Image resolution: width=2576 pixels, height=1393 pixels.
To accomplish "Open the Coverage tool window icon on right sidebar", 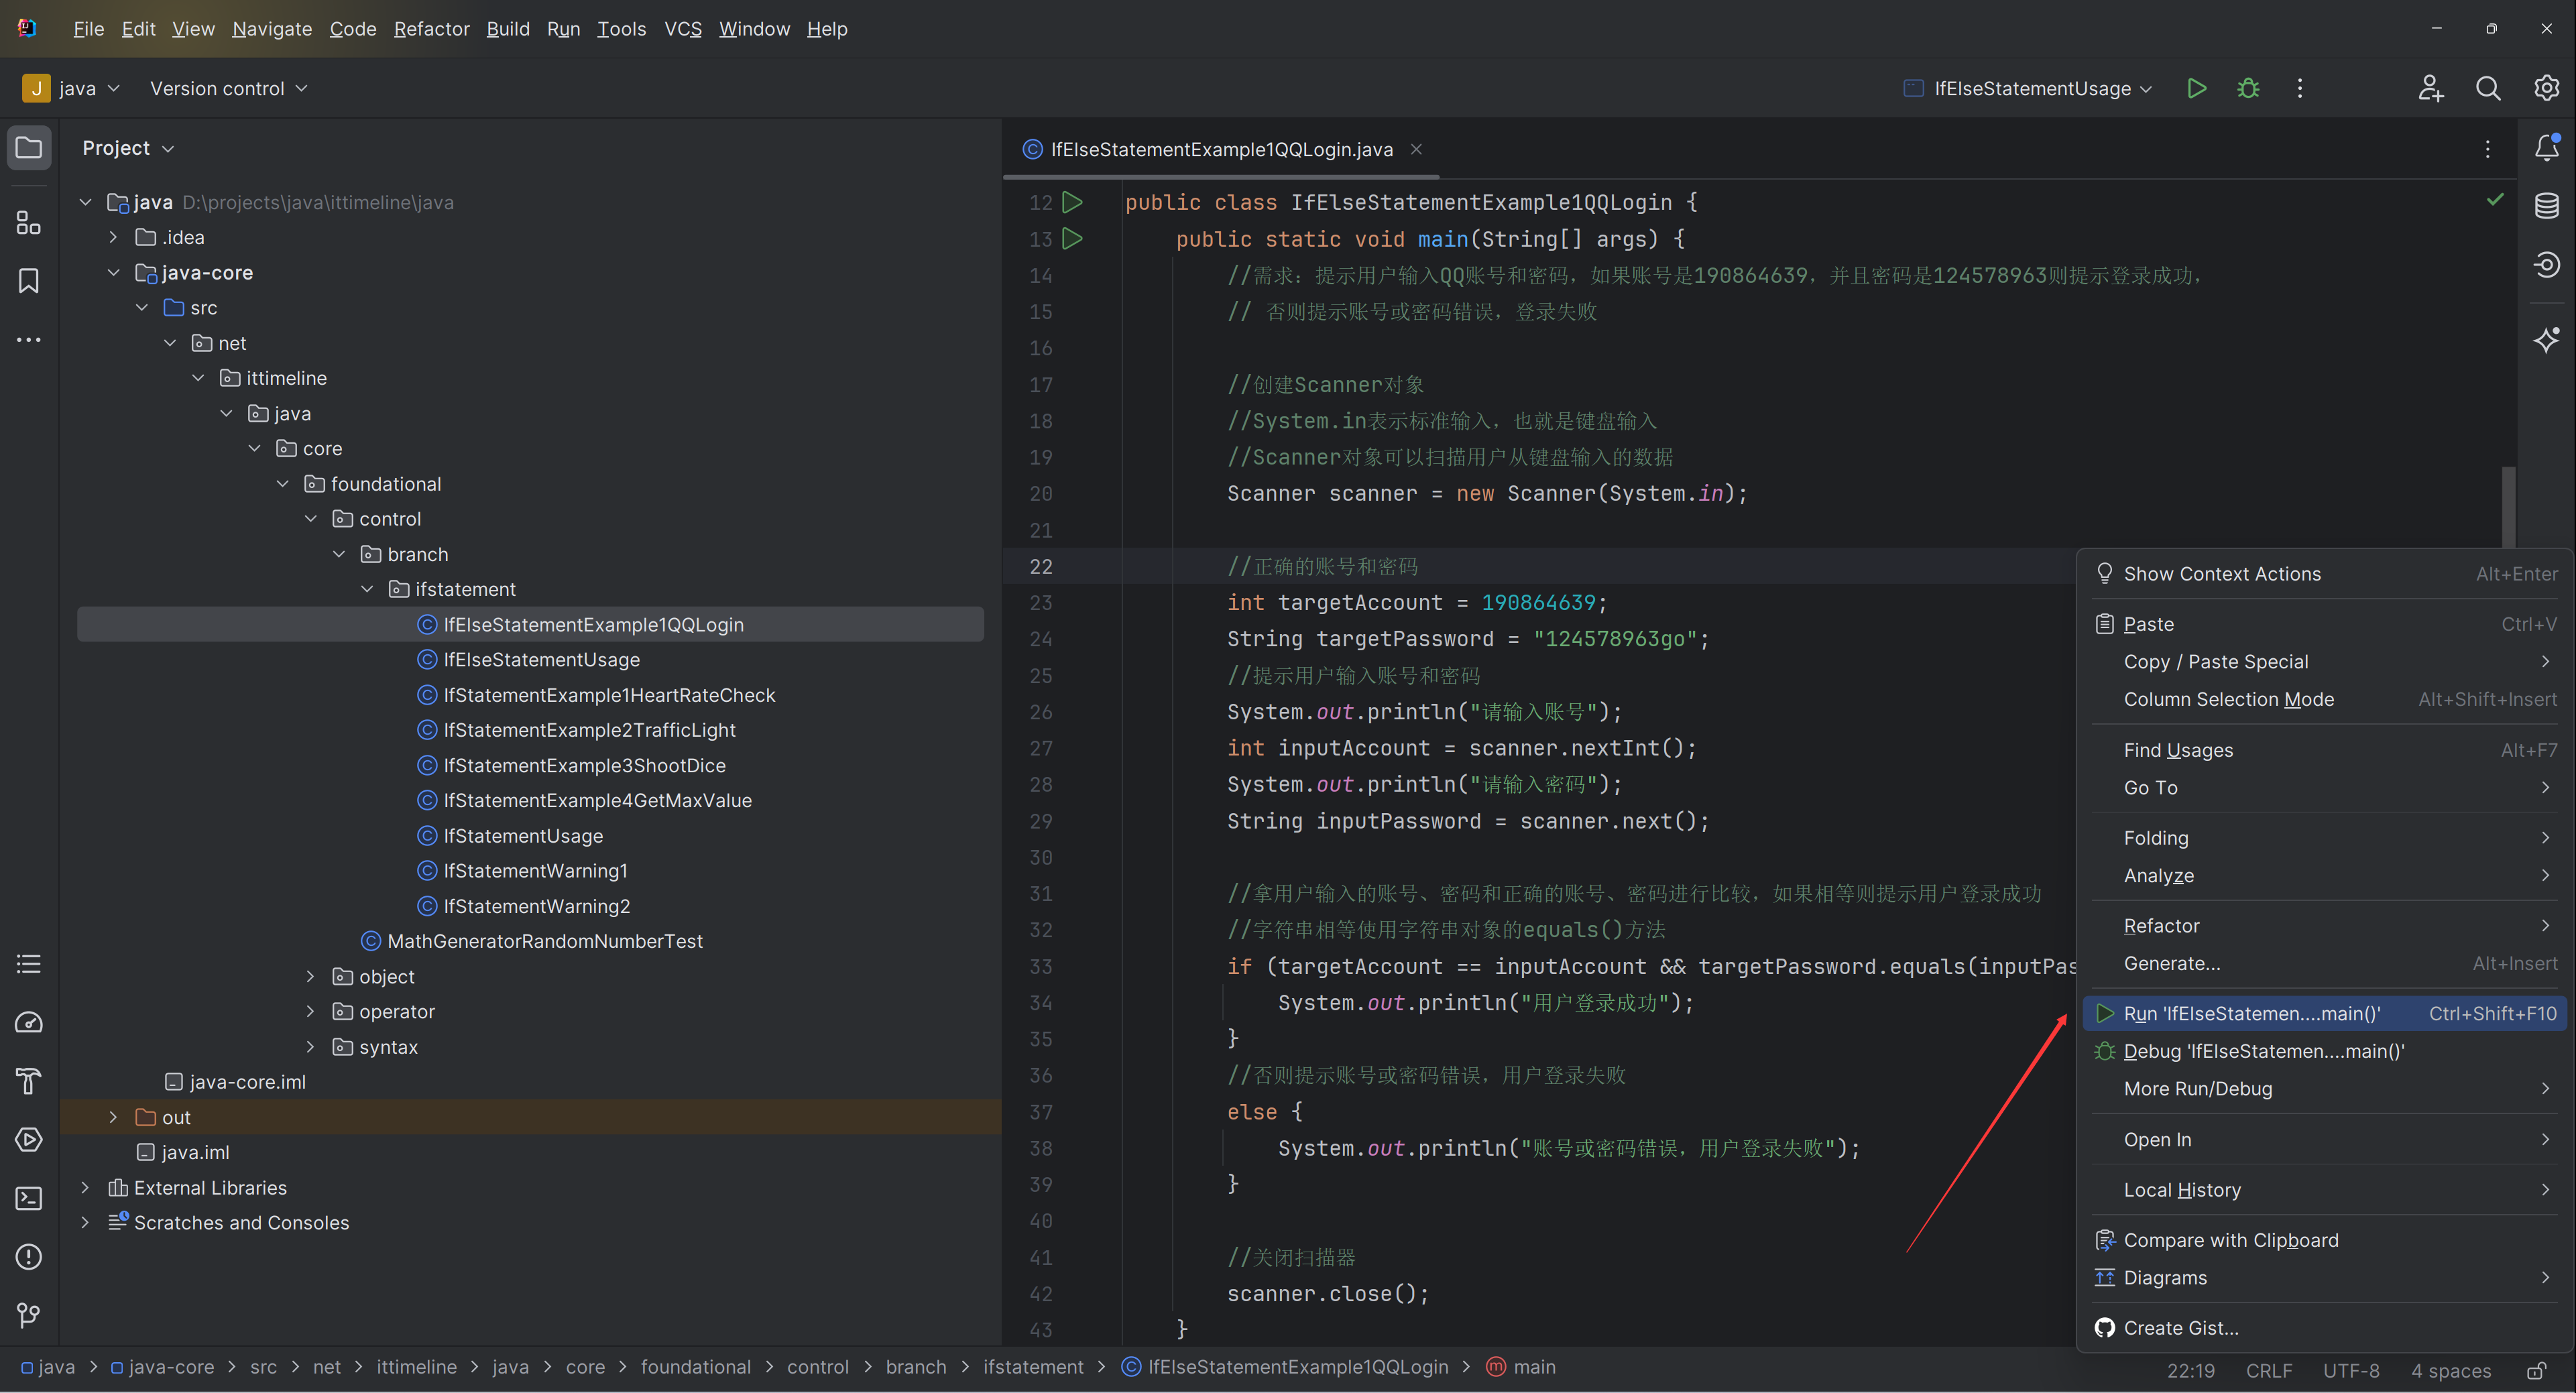I will [2547, 265].
